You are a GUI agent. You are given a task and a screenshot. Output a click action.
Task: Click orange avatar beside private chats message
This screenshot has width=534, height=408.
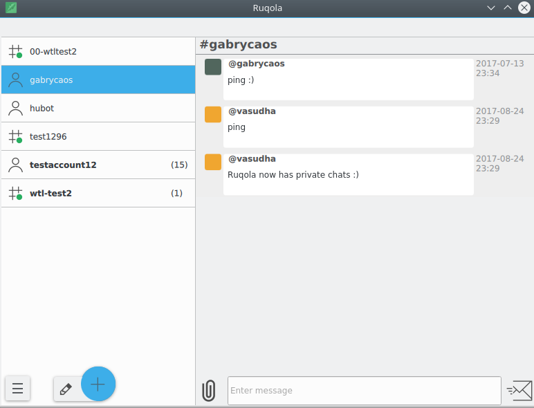click(213, 163)
